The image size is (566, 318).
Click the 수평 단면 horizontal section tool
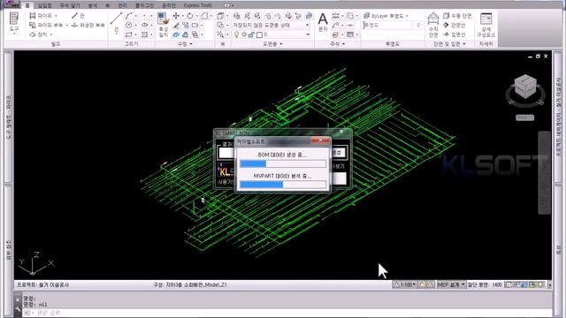click(457, 16)
